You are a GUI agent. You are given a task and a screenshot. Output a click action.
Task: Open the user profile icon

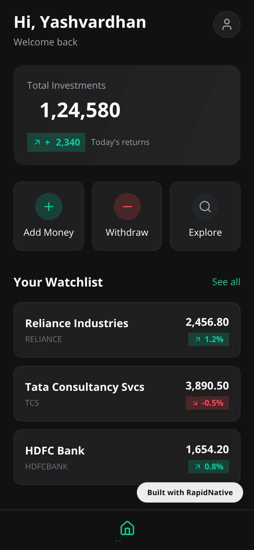coord(227,24)
